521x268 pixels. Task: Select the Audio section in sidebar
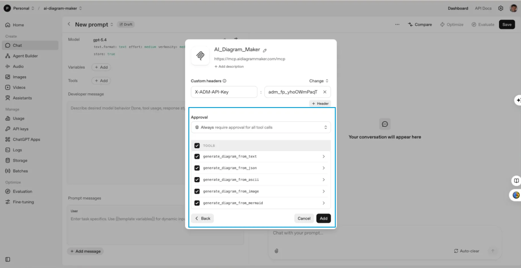(x=18, y=66)
